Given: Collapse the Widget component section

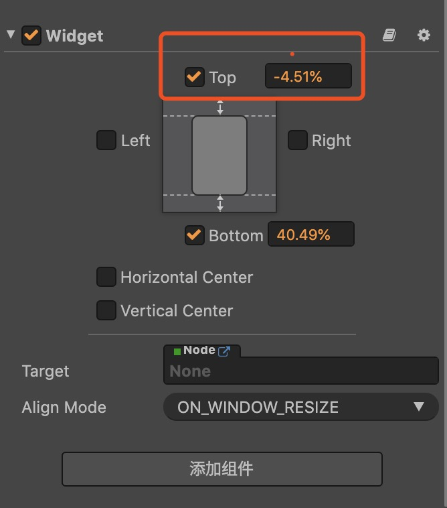Looking at the screenshot, I should [11, 34].
